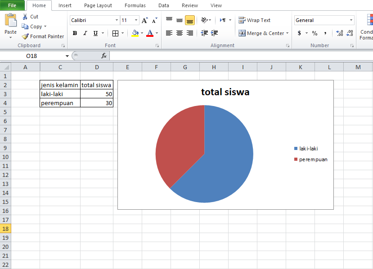Switch to the Insert ribbon tab
Image resolution: width=373 pixels, height=269 pixels.
click(65, 5)
